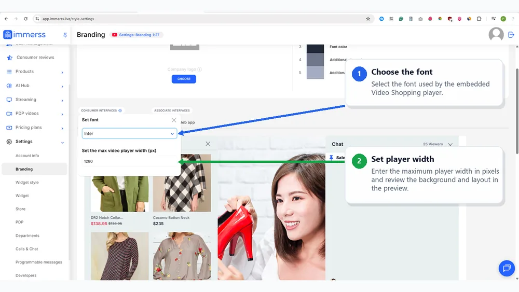Image resolution: width=519 pixels, height=292 pixels.
Task: Click the pinned Sale pin icon
Action: [331, 158]
